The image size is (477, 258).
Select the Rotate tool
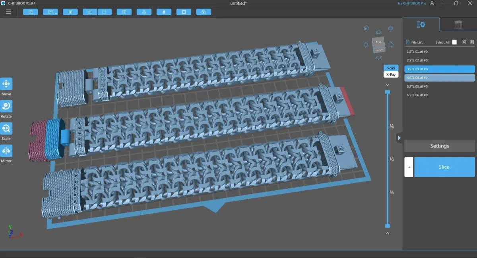[x=6, y=106]
